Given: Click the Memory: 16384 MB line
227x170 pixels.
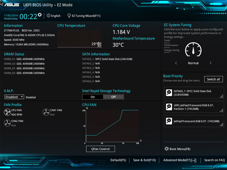Looking at the screenshot, I should 26,44.
